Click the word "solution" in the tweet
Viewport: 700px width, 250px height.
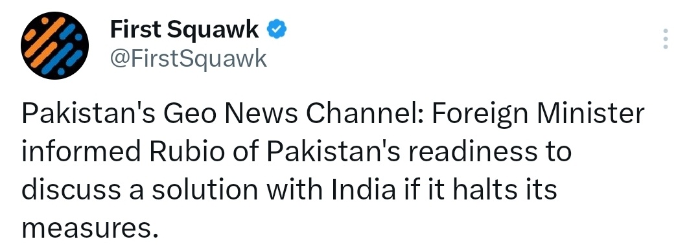[x=205, y=189]
